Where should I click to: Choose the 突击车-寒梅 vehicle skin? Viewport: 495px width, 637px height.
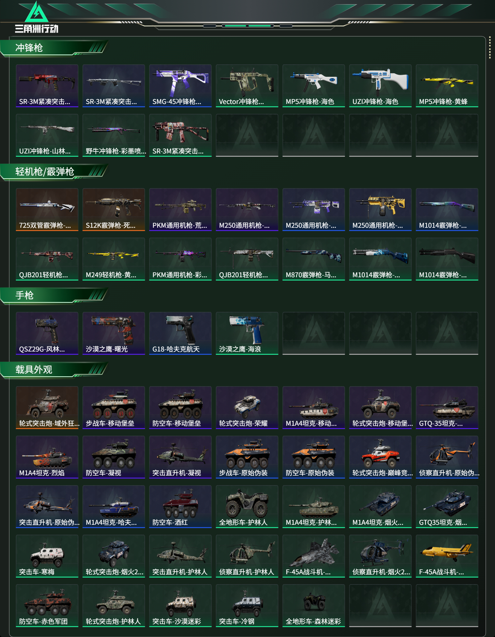[x=47, y=556]
